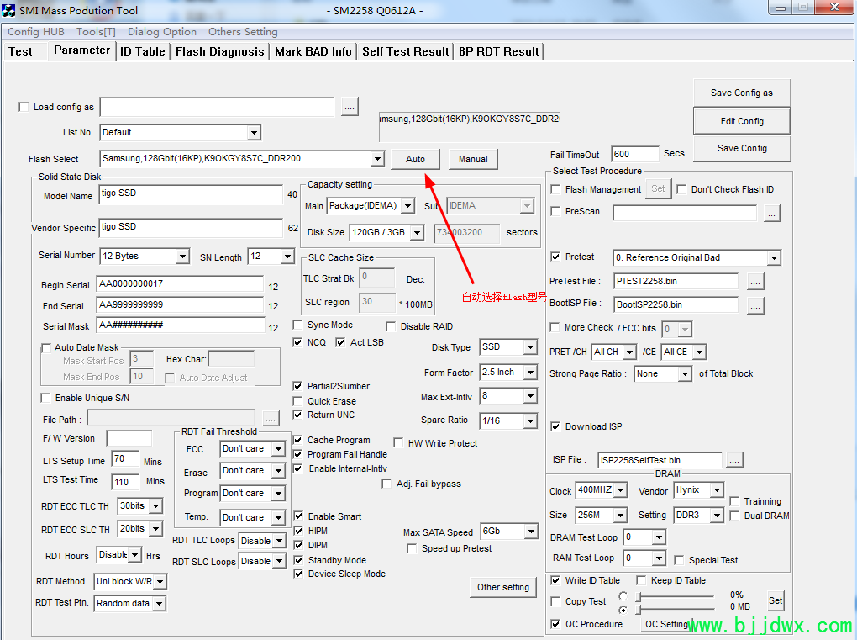Browse for the PreTest File
This screenshot has height=640, width=857.
(x=754, y=281)
